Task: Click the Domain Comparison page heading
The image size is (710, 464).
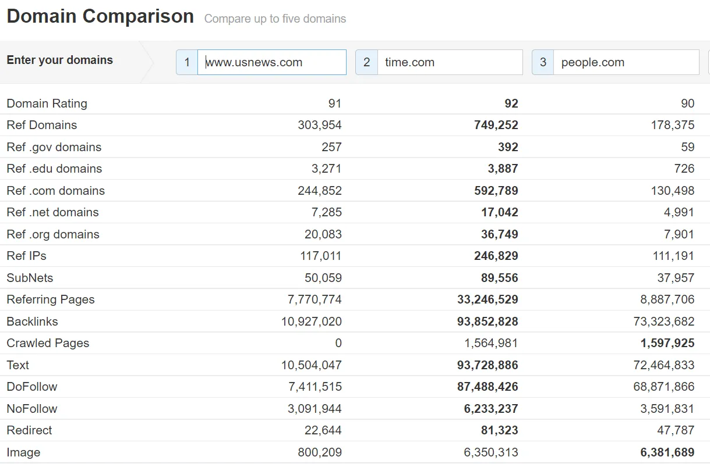Action: [100, 16]
